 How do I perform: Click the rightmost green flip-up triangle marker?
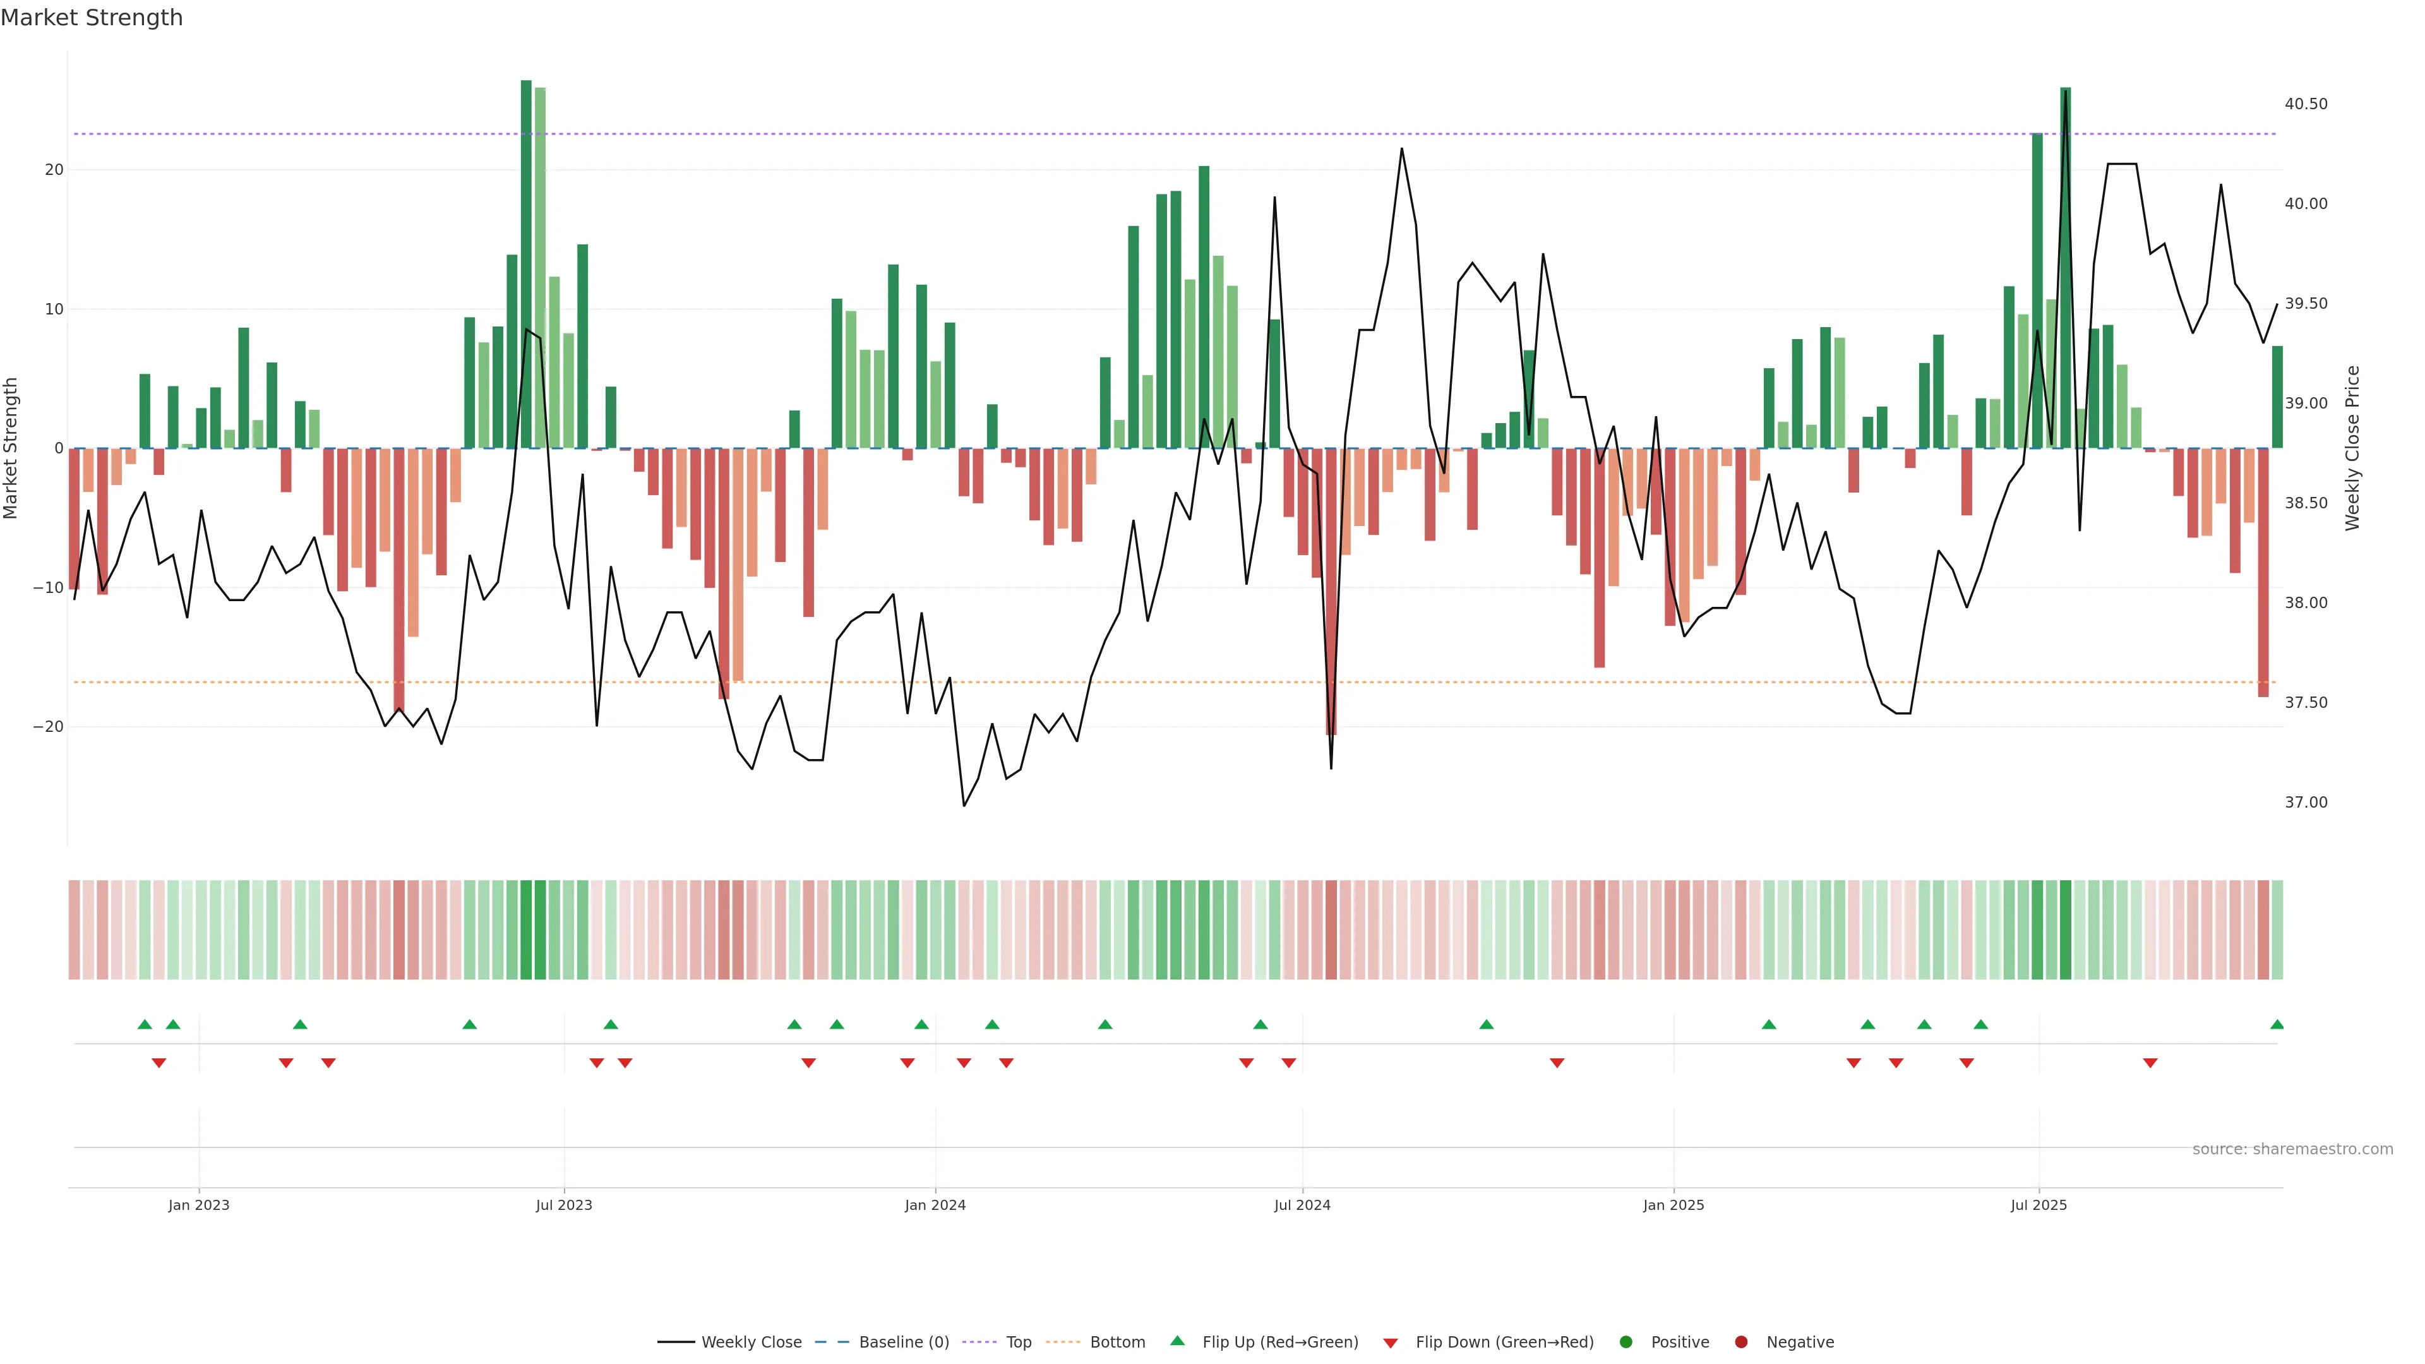(x=2276, y=1024)
